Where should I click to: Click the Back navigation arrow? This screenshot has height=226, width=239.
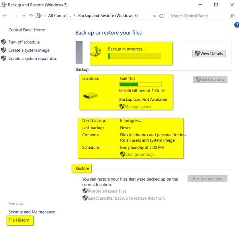(5, 16)
